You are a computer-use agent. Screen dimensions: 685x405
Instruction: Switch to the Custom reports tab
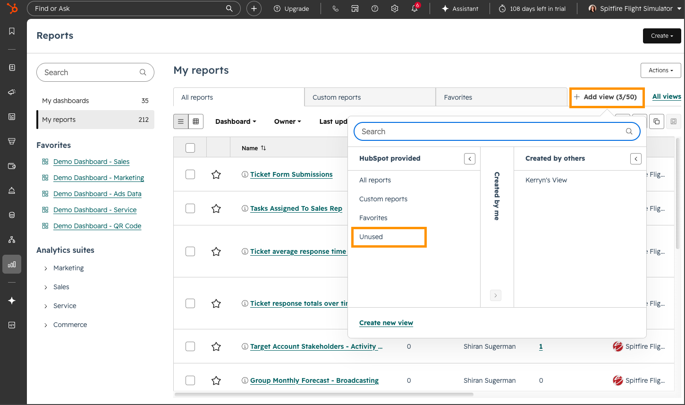click(x=336, y=97)
